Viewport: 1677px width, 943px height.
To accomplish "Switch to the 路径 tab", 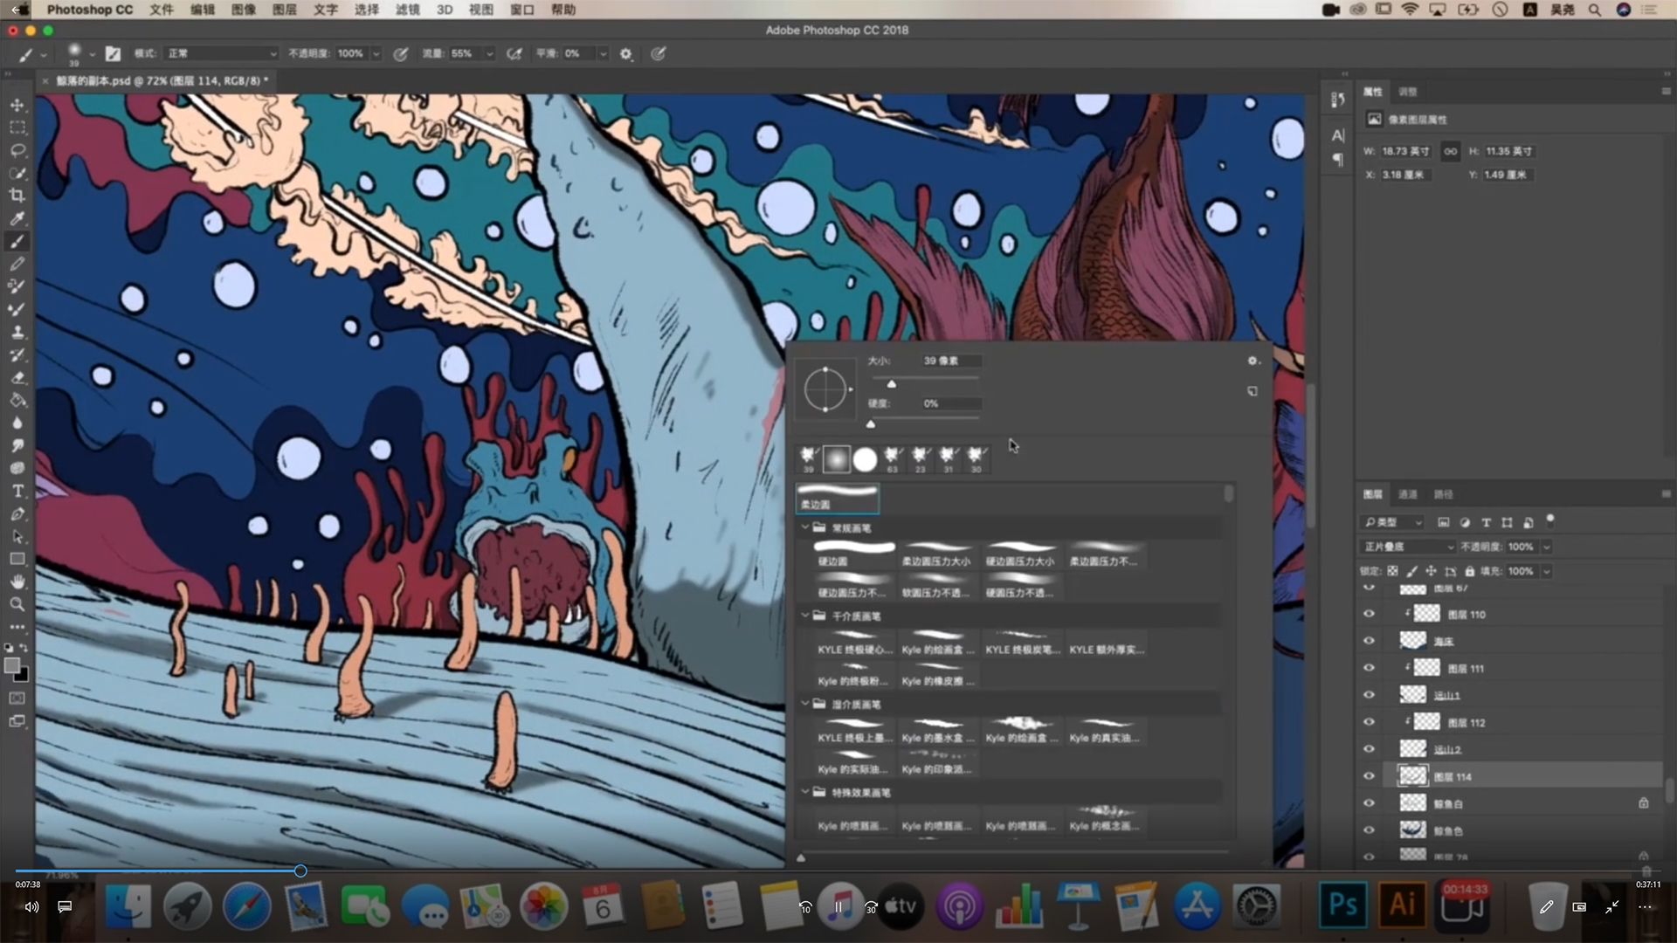I will (1444, 494).
